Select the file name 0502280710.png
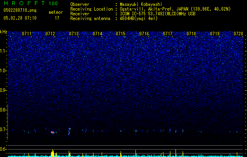The image size is (247, 157). pyautogui.click(x=20, y=10)
